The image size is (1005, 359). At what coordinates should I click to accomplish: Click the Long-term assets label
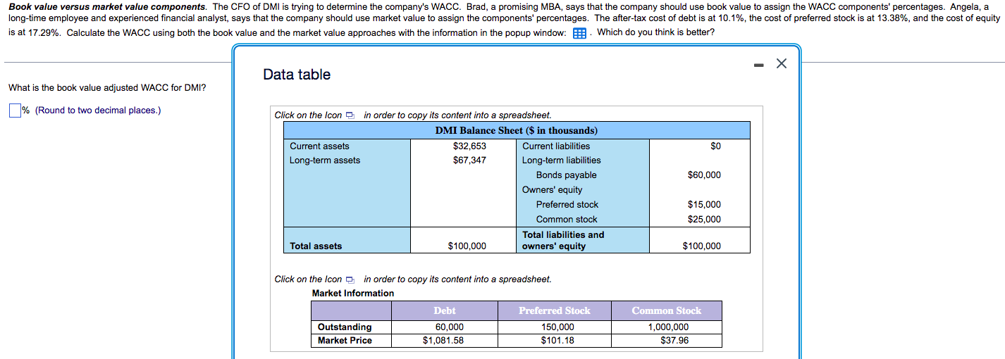click(325, 160)
